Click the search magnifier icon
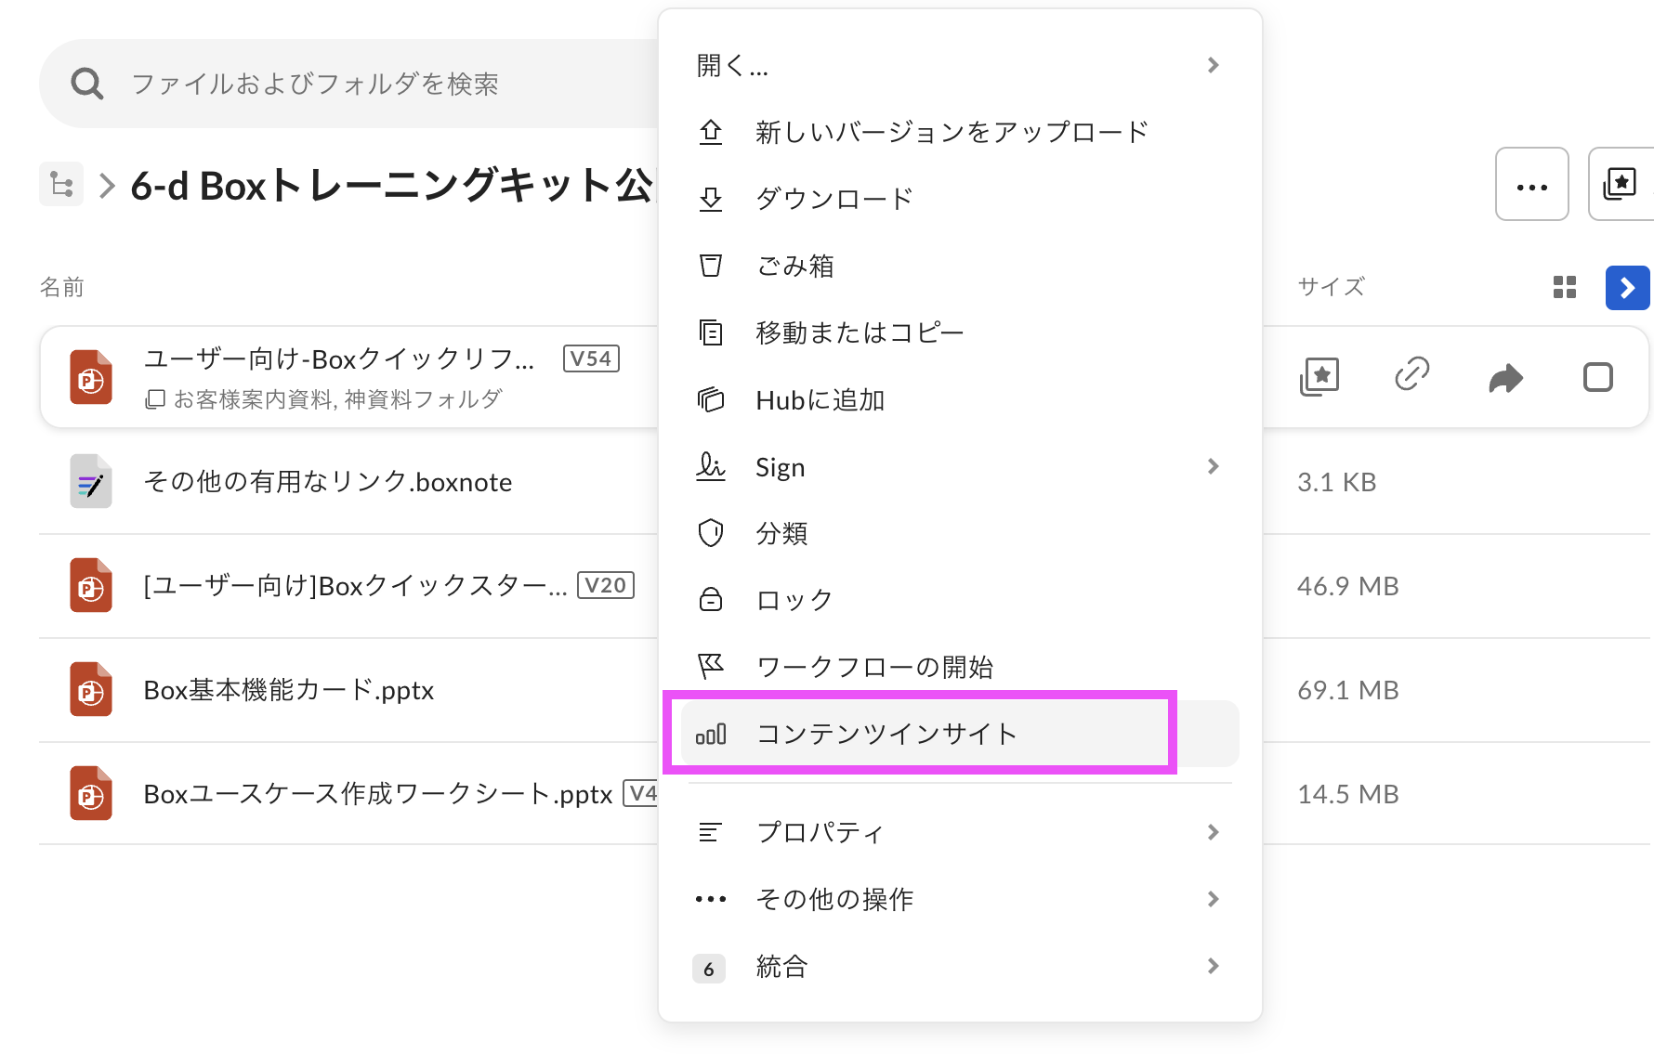Viewport: 1654px width, 1055px height. pyautogui.click(x=87, y=84)
